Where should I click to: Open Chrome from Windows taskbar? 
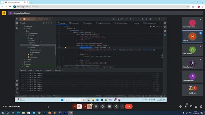[x=39, y=113]
